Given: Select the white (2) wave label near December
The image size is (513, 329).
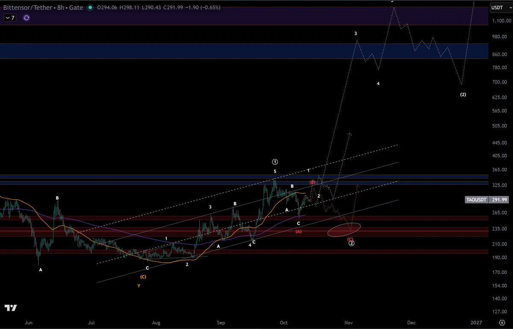Looking at the screenshot, I should pyautogui.click(x=463, y=95).
